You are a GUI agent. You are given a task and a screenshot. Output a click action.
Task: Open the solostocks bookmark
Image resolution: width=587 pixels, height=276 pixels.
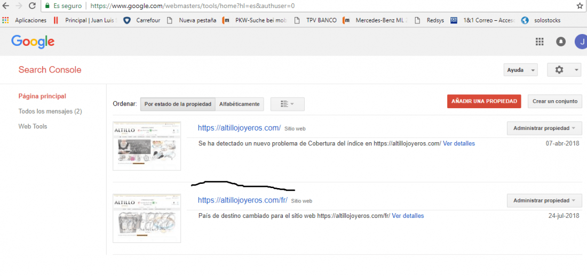(541, 20)
